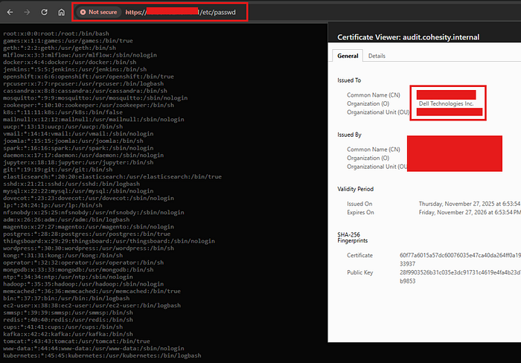
Task: Click the jupyter:x:18:18 line
Action: [x=78, y=162]
